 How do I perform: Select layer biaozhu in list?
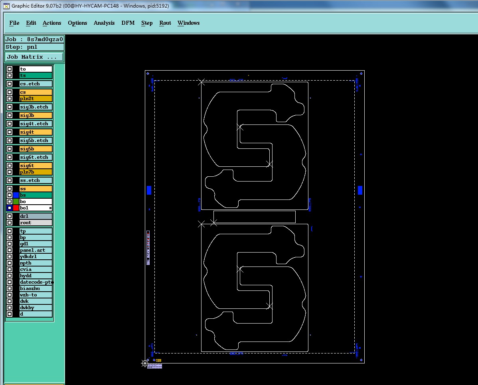36,289
